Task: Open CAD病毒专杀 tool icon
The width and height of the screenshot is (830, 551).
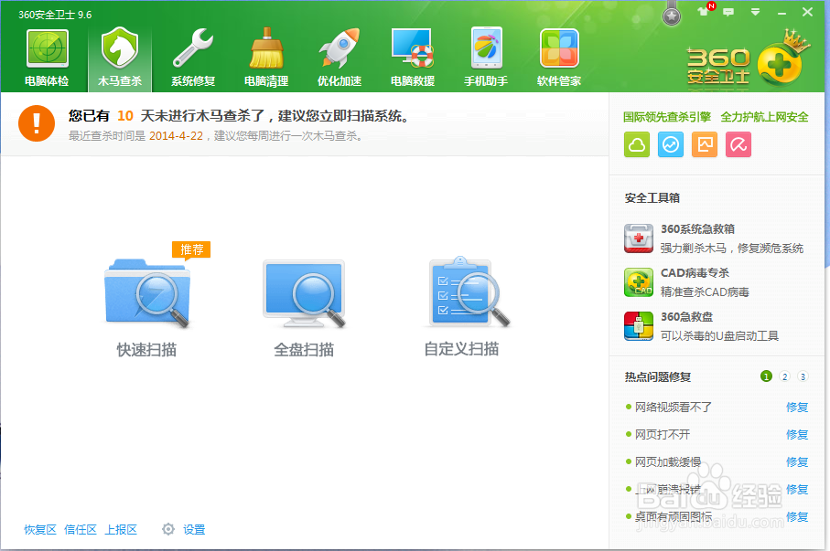Action: (x=639, y=282)
